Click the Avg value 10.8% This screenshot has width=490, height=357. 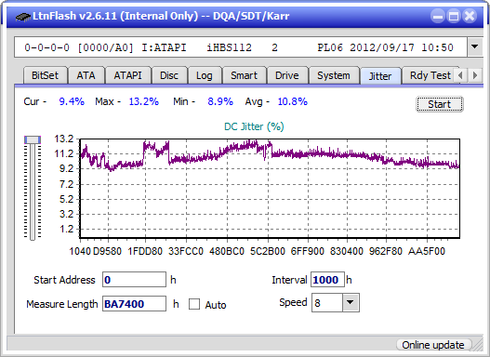tap(293, 101)
